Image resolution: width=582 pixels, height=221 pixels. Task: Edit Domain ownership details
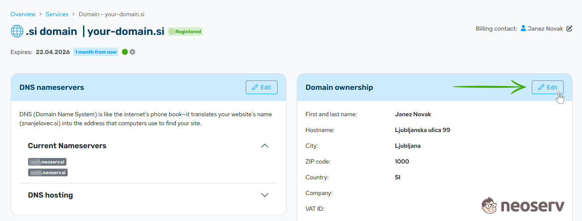coord(548,87)
